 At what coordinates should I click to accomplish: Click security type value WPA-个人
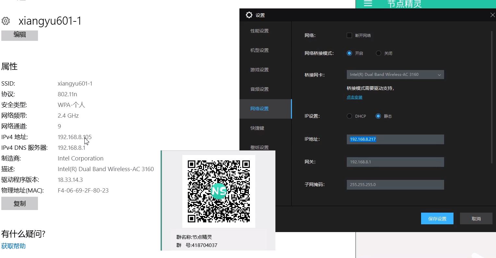[x=71, y=105]
